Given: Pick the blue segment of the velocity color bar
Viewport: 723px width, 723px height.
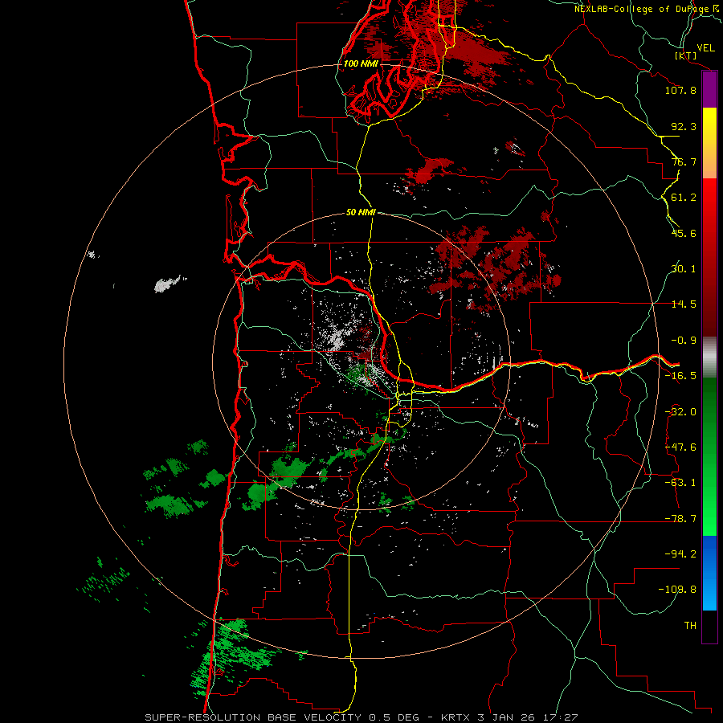Looking at the screenshot, I should pyautogui.click(x=709, y=573).
